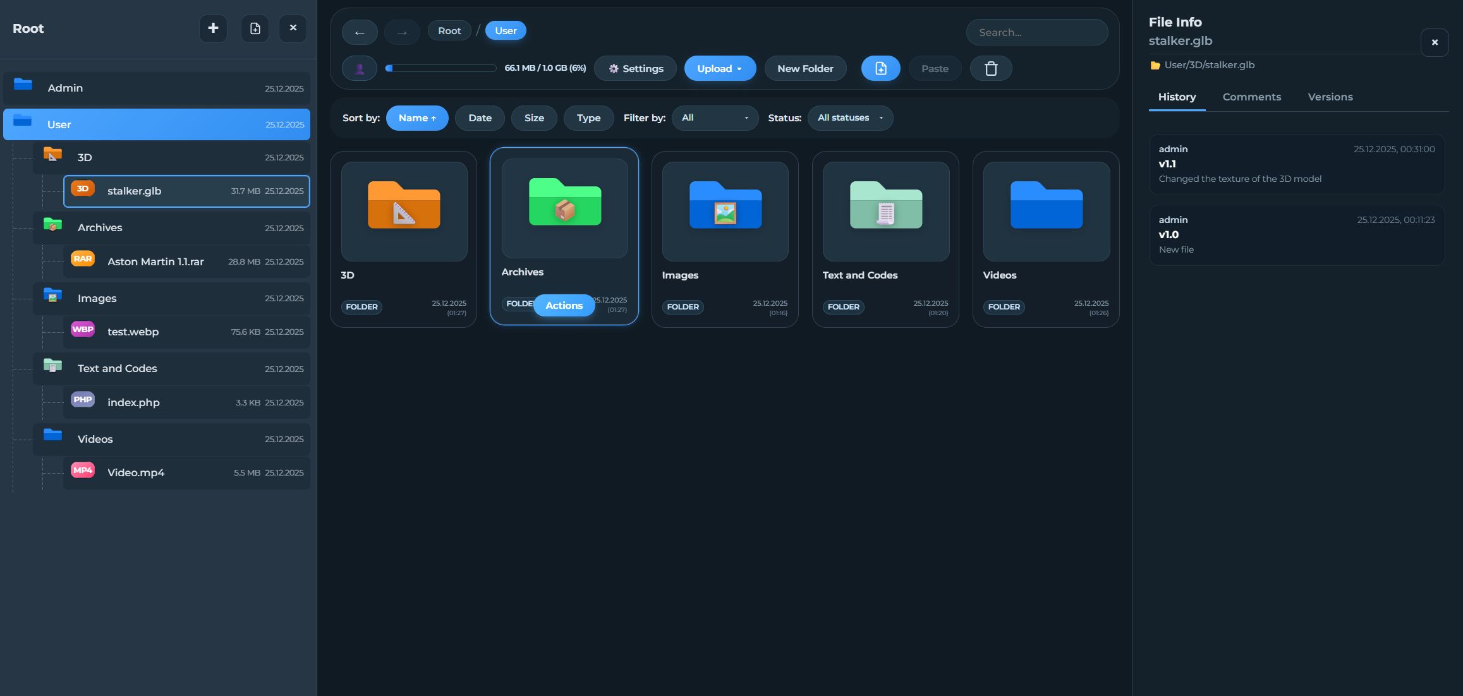Screen dimensions: 1463x696
Task: Go back with the left arrow button
Action: pos(360,32)
